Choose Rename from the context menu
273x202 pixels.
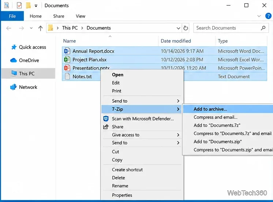pos(142,186)
